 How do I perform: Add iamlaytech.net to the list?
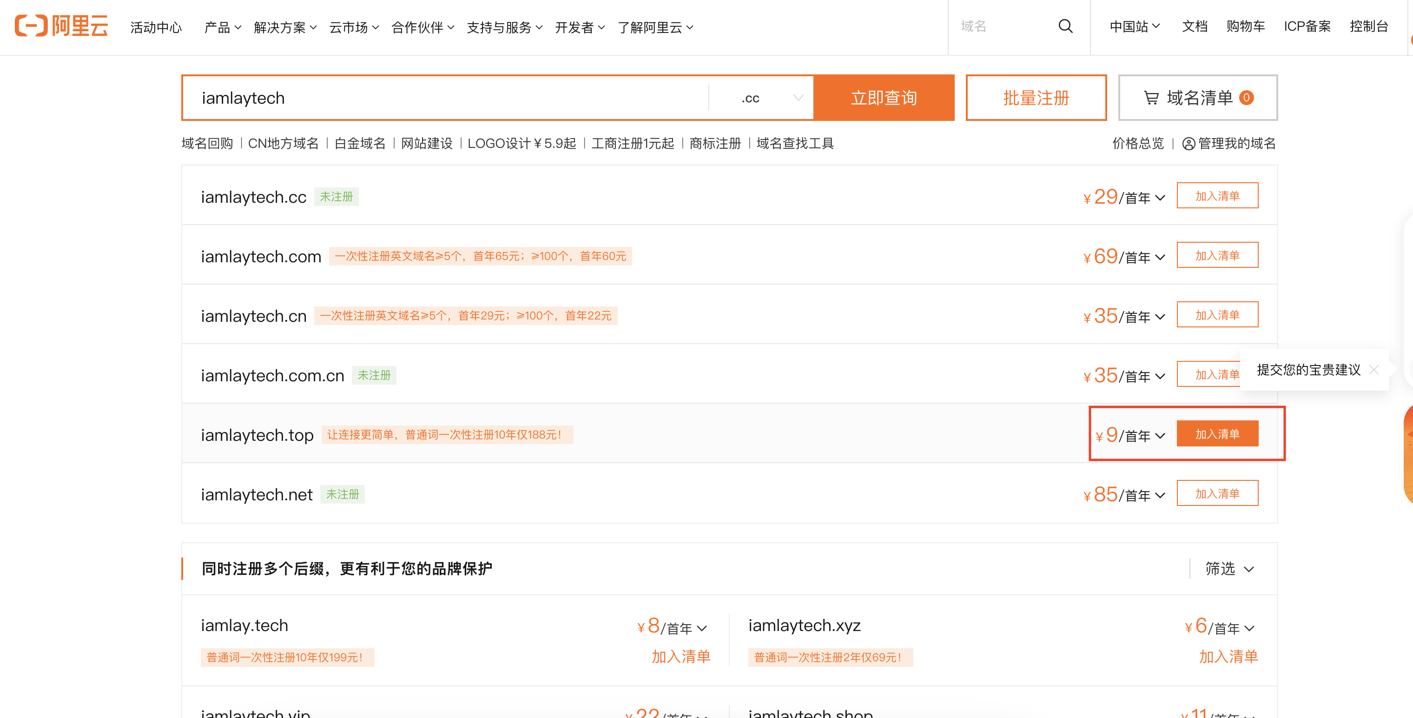coord(1217,493)
